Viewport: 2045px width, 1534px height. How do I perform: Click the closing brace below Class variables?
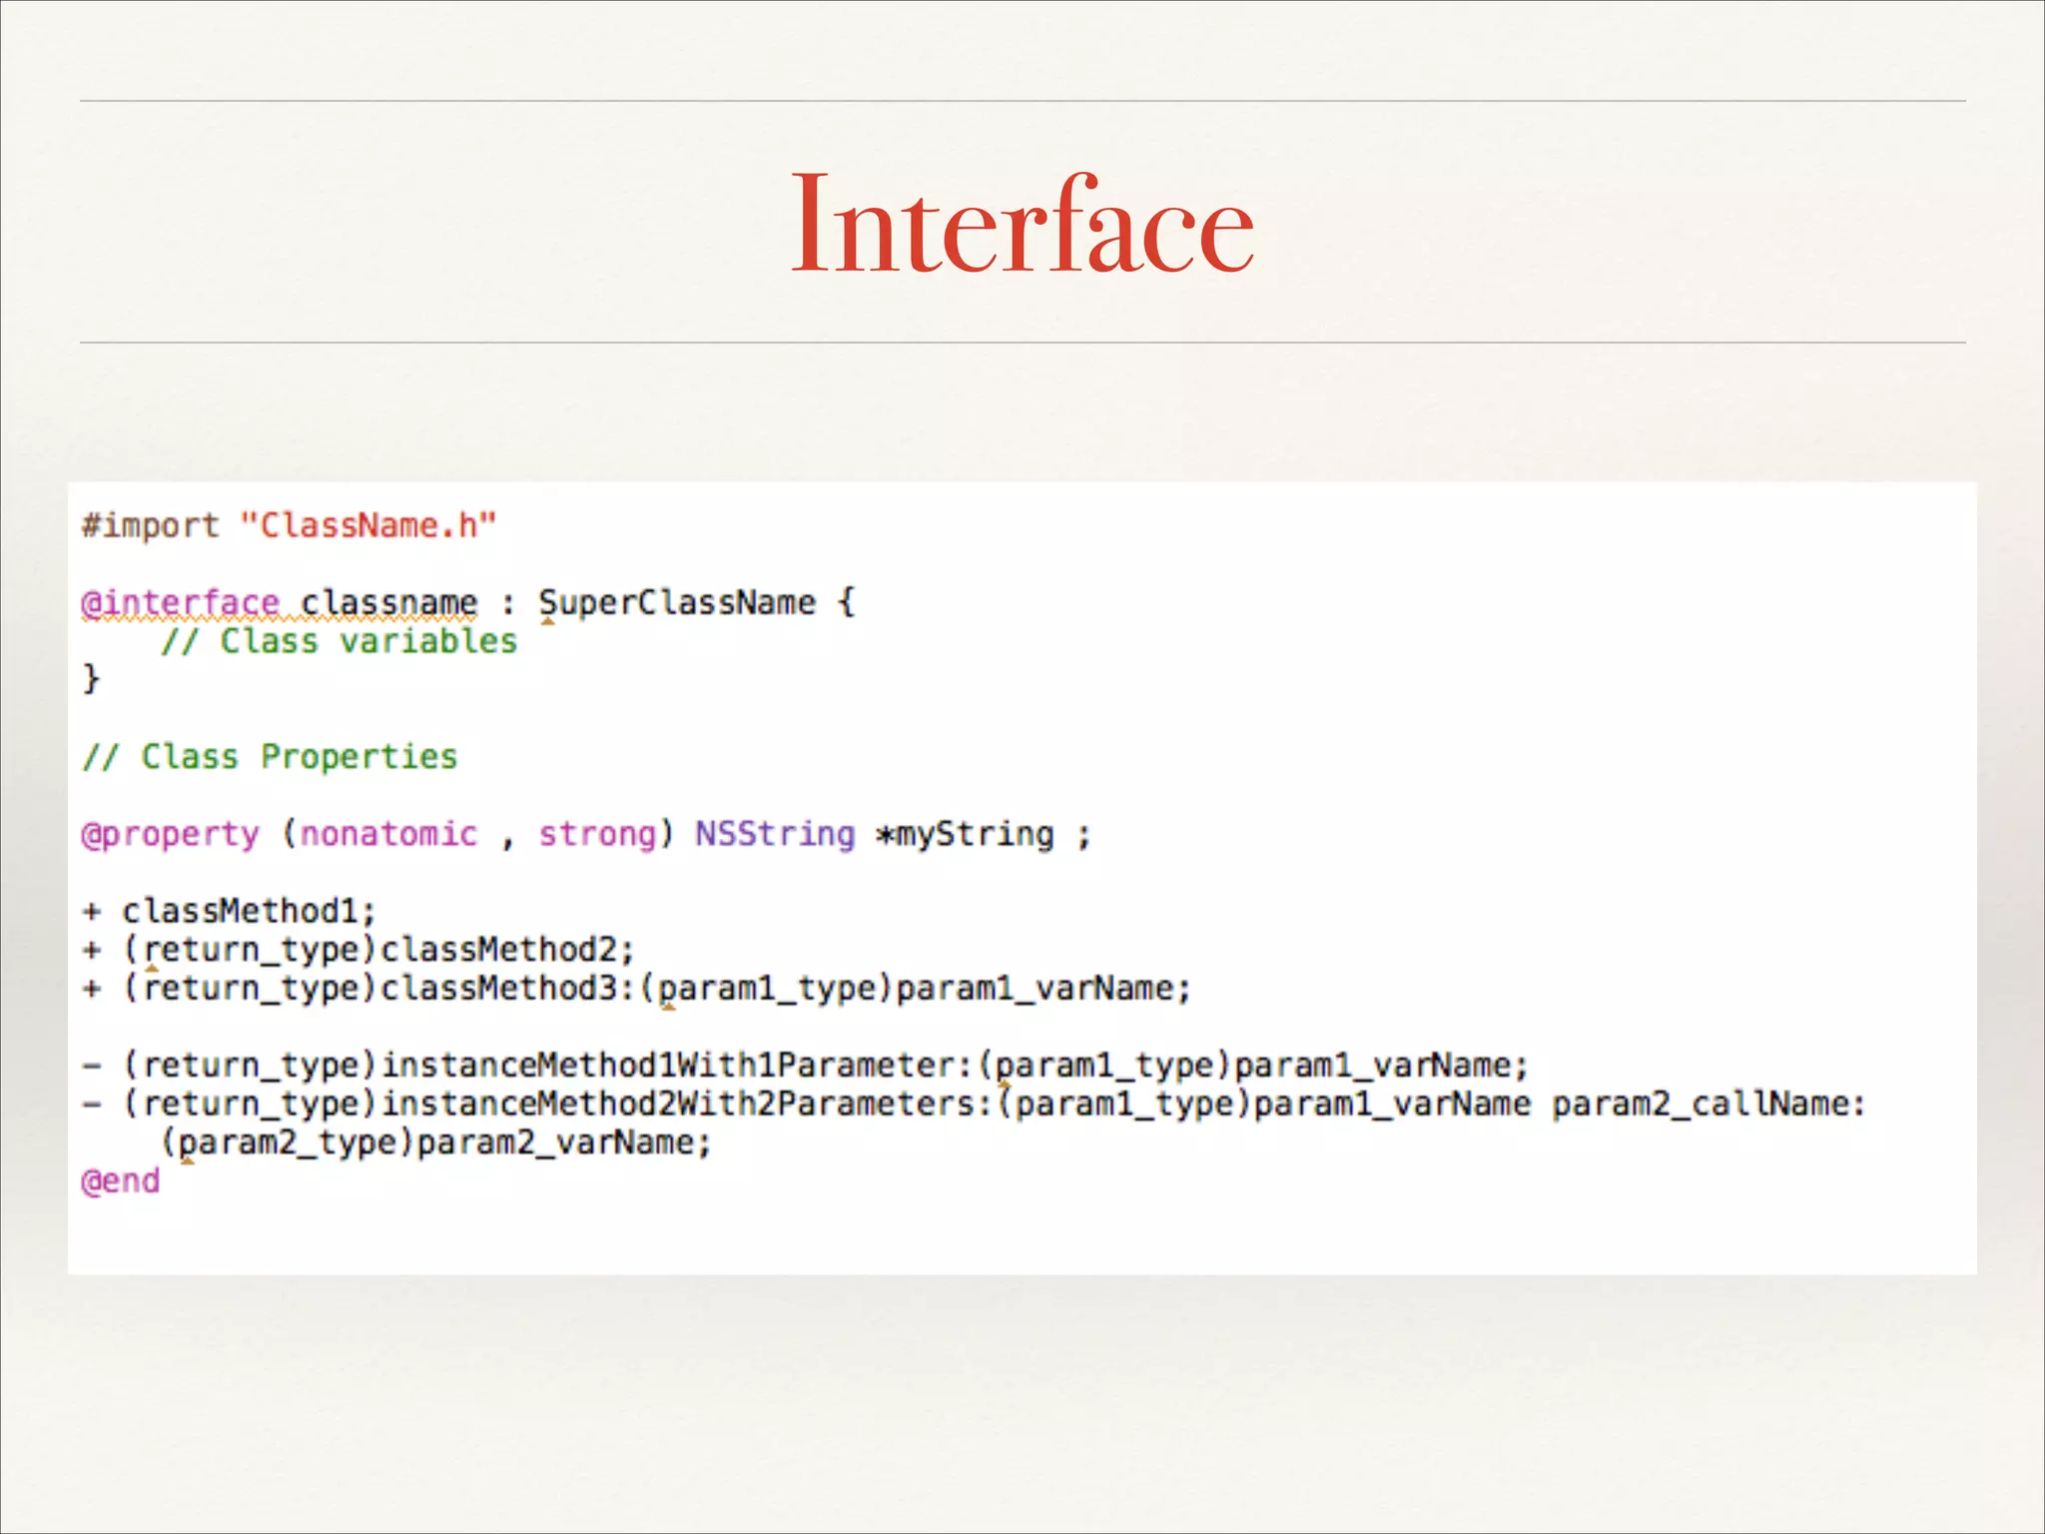91,679
